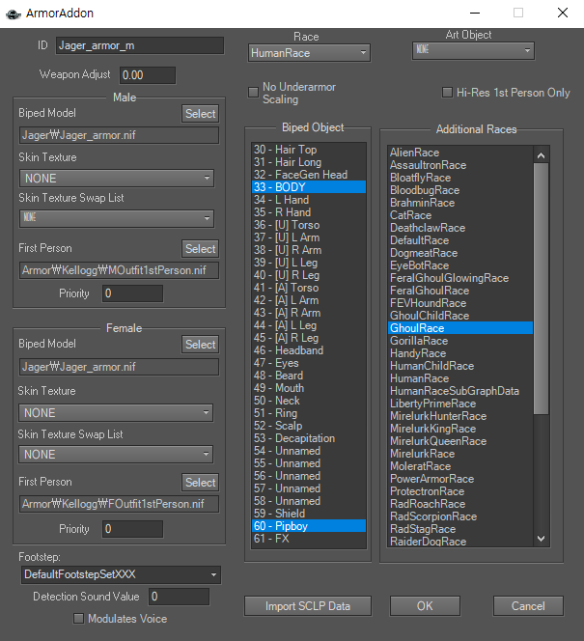The image size is (584, 641).
Task: Select "35 - R Hand" biped slot
Action: [309, 212]
